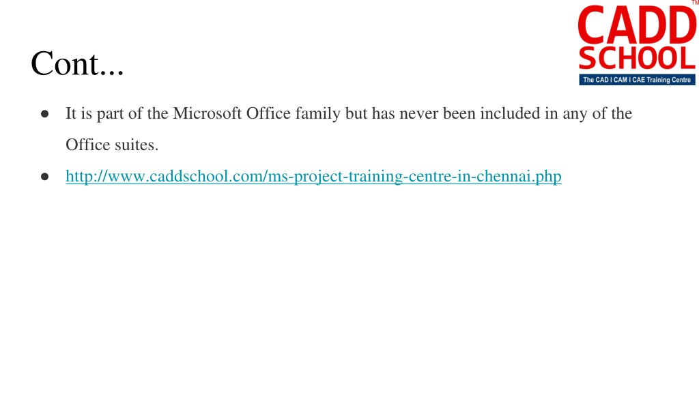Click the blue CAD CAM CAE Training Centre banner
699x393 pixels.
[x=637, y=80]
